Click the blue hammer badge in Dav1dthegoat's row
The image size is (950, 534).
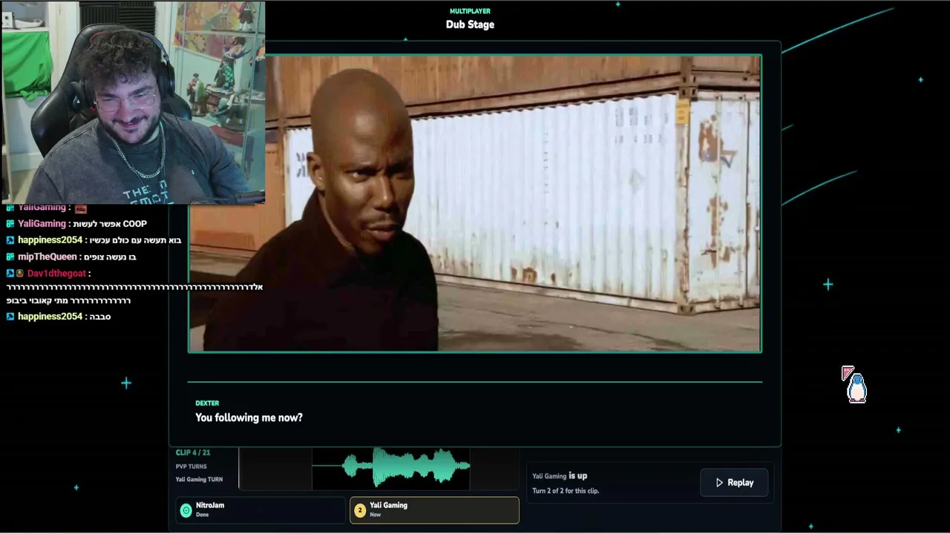[x=10, y=274]
